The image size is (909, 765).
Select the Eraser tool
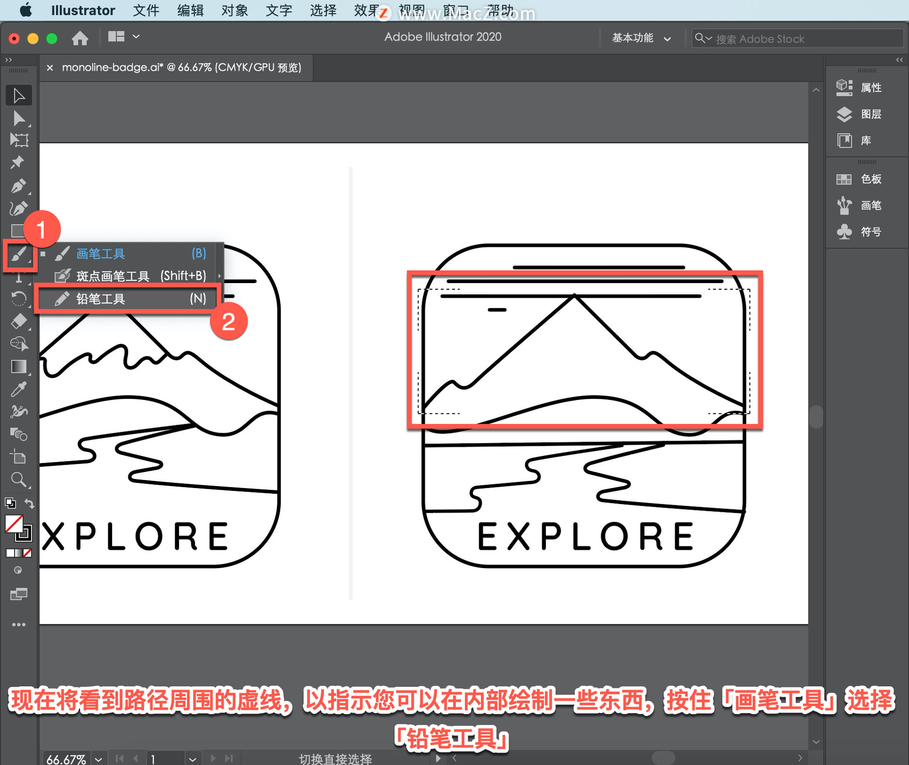[x=19, y=321]
